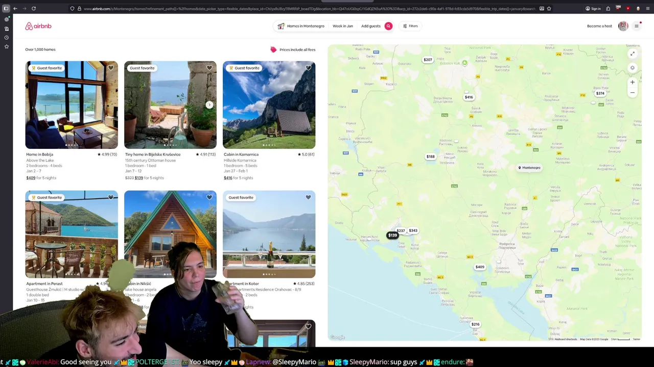Open the browser extensions puzzle icon
Screen dimensions: 654x367
[x=608, y=9]
